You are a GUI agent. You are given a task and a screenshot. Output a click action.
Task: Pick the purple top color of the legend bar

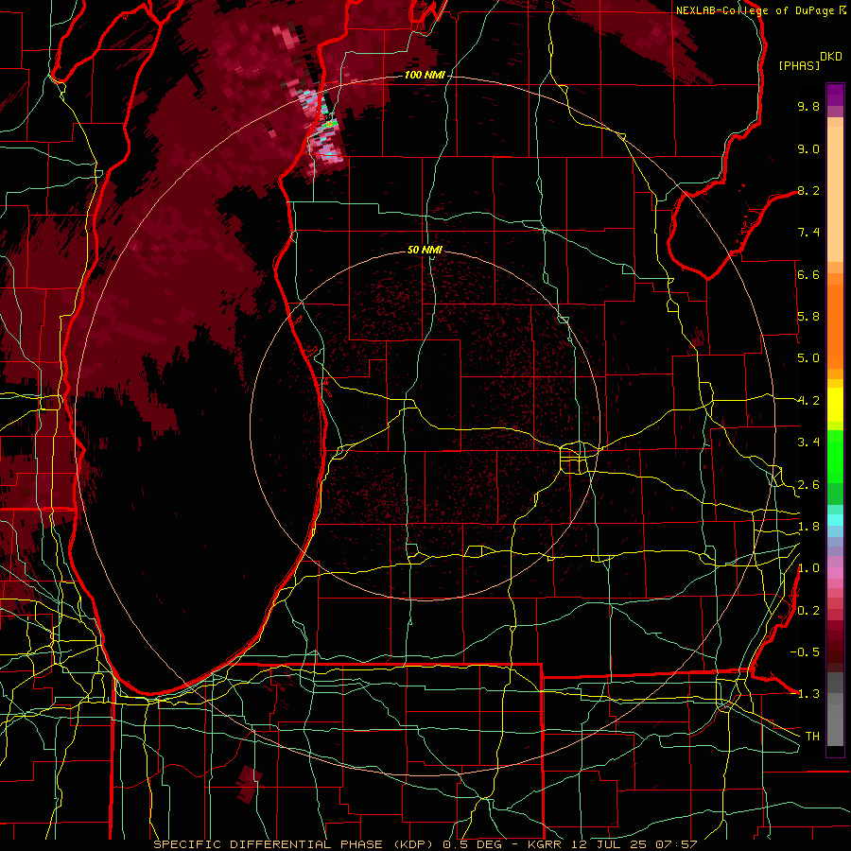coord(835,95)
